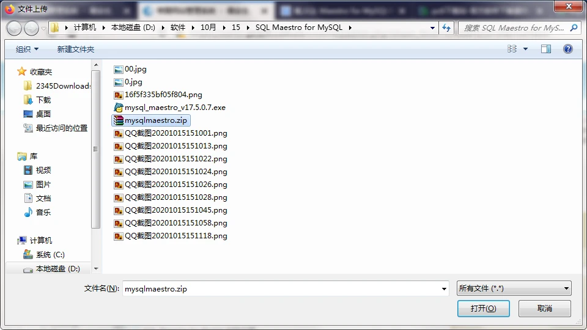Click the Forward navigation arrow

tap(31, 28)
